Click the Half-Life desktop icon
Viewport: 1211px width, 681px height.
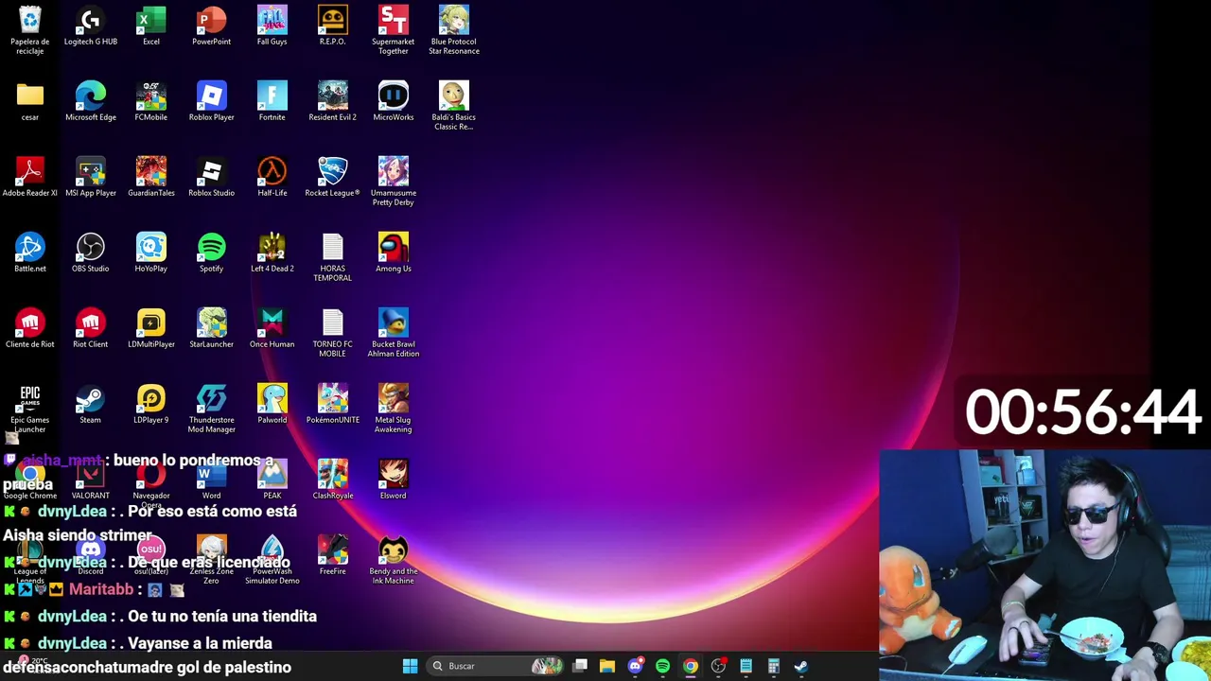coord(272,177)
